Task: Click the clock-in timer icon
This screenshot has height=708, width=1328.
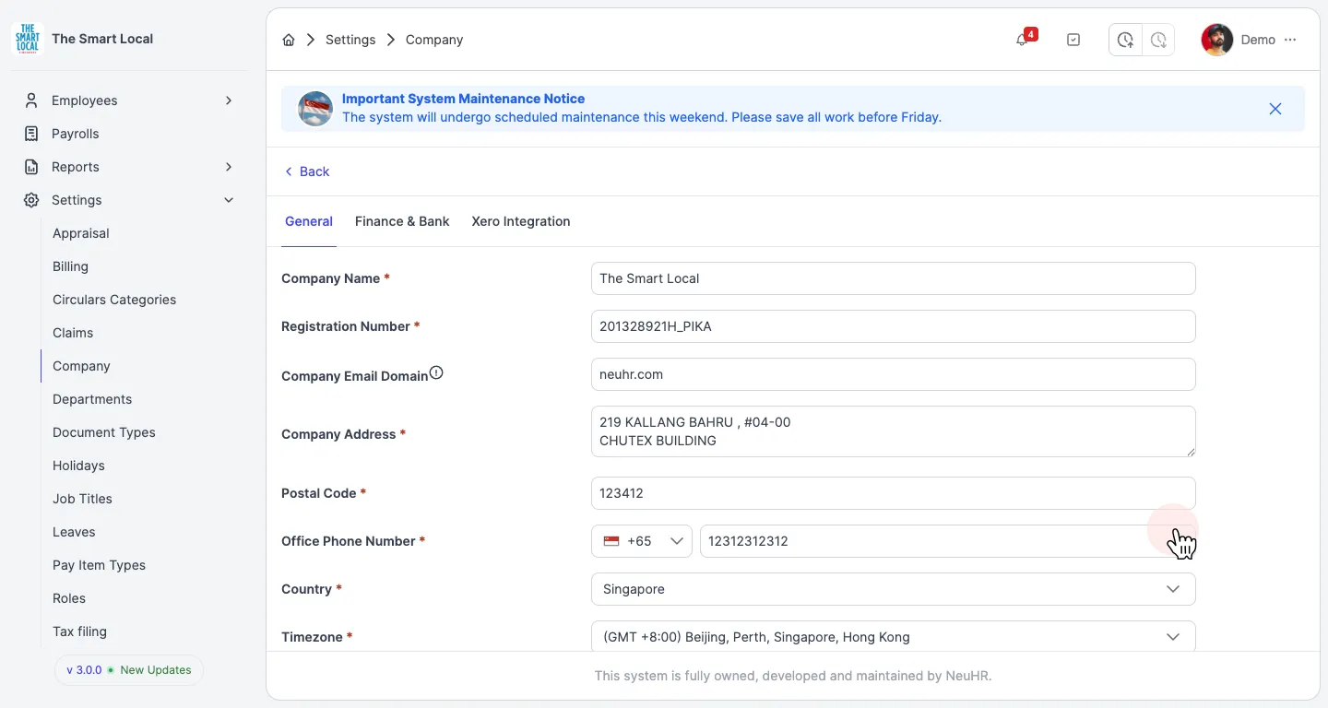Action: (x=1125, y=40)
